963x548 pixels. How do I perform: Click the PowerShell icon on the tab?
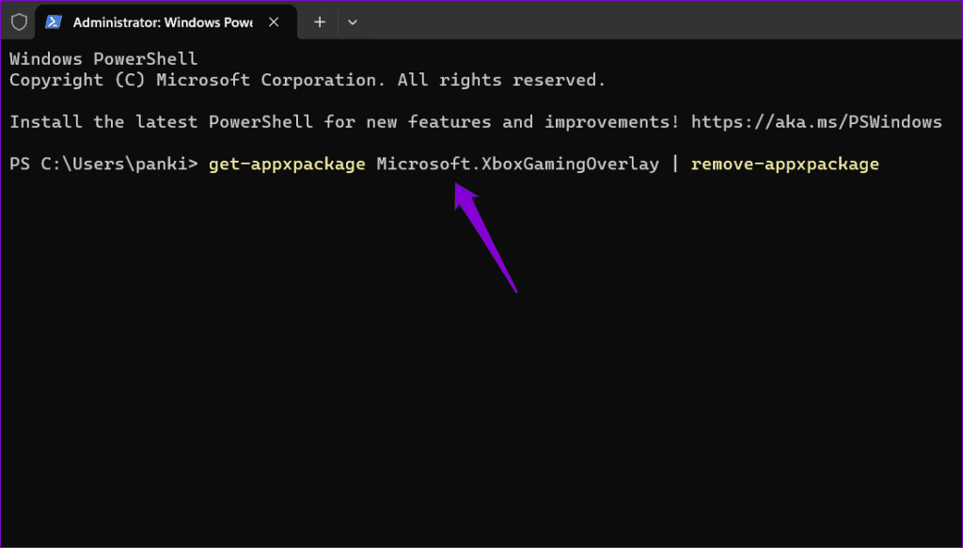(54, 22)
